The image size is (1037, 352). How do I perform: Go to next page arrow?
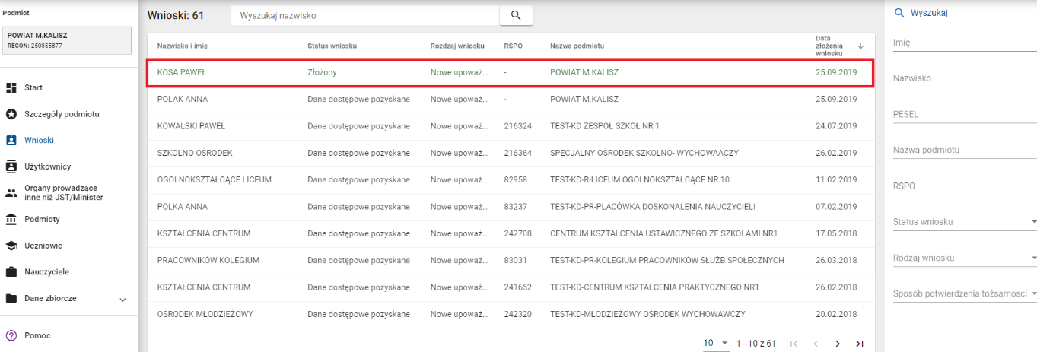click(838, 344)
